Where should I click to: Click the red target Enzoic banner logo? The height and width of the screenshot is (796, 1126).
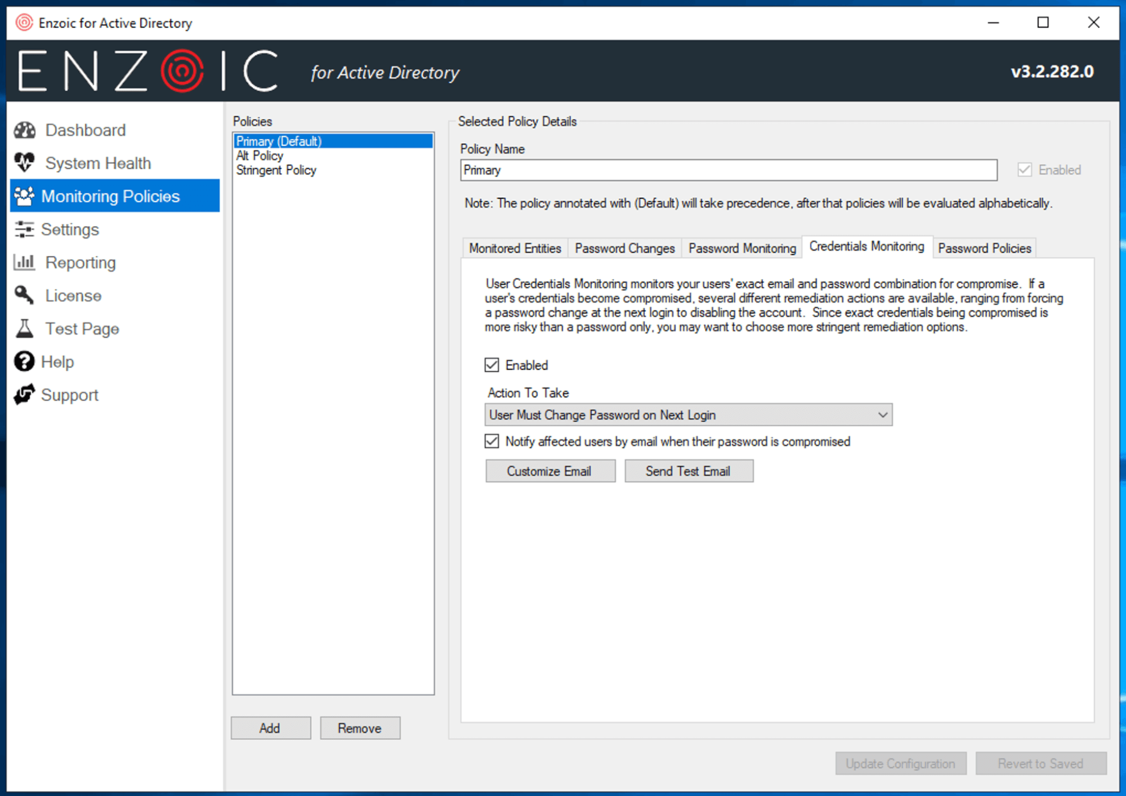[x=182, y=71]
